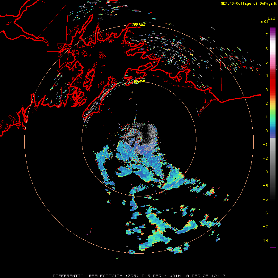Click the 5 value on the color scale
The width and height of the screenshot is (278, 278).
267,62
